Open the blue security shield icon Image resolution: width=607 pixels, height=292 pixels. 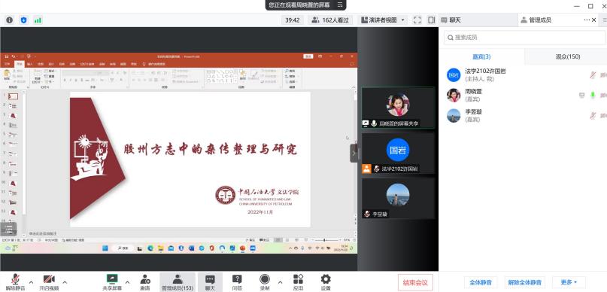coord(23,20)
